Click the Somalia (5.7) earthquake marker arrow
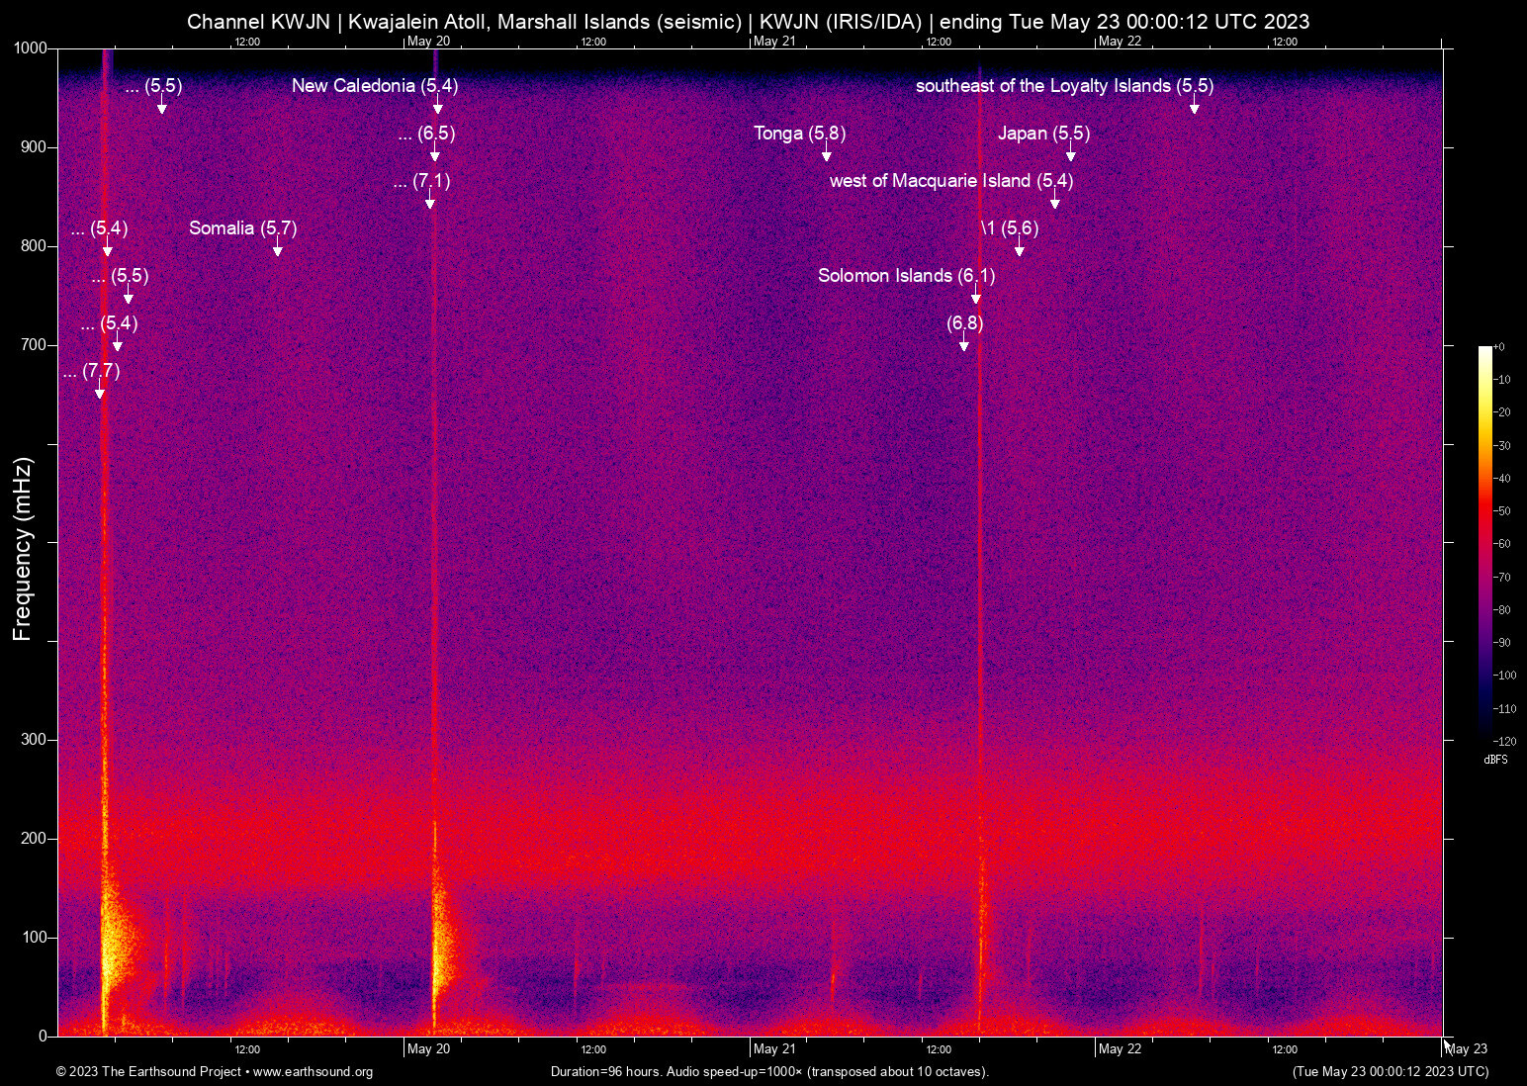This screenshot has width=1527, height=1086. [278, 249]
